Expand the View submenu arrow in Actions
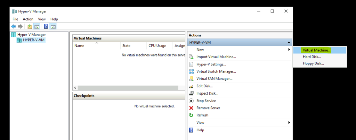The width and height of the screenshot is (356, 140). [289, 122]
